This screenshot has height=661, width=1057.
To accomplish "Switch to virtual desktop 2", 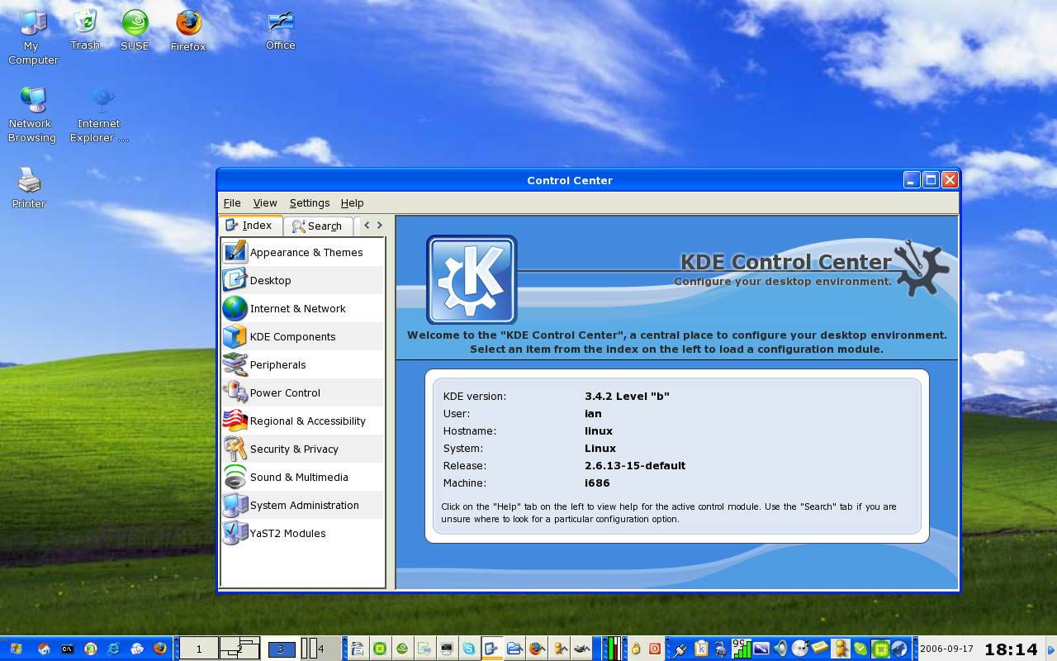I will [239, 649].
